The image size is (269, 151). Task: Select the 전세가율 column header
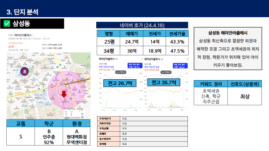coord(177,34)
